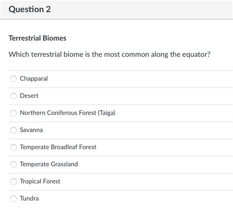Click the Question 2 header
Image resolution: width=233 pixels, height=210 pixels.
click(29, 9)
